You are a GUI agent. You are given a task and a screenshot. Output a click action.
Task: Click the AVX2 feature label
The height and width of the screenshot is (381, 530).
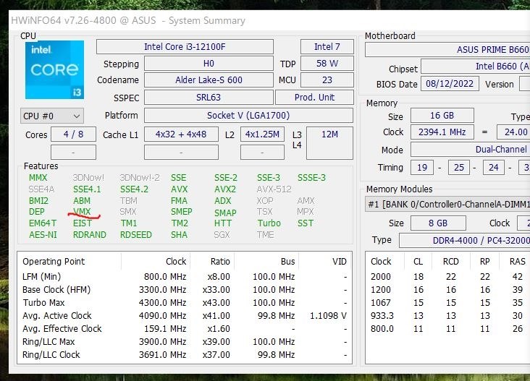point(224,189)
